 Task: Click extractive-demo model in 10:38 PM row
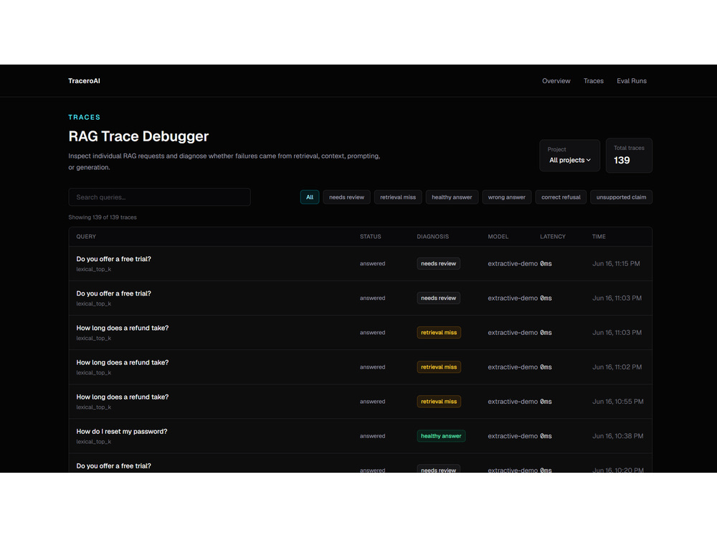[x=513, y=436]
